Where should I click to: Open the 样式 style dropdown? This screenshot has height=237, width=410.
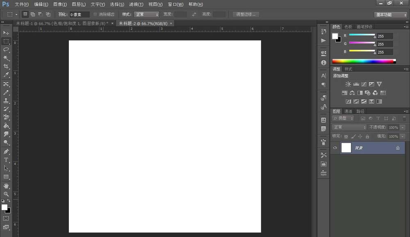point(146,14)
